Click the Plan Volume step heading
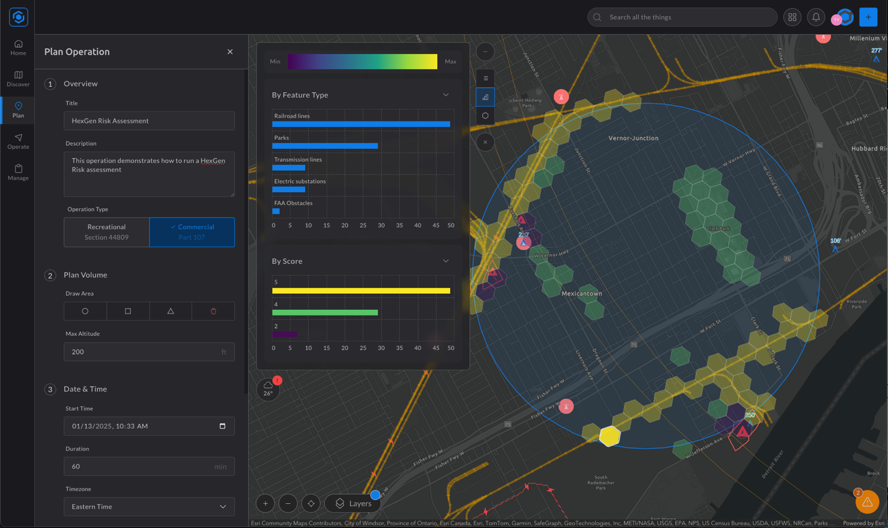Viewport: 888px width, 528px height. tap(86, 275)
